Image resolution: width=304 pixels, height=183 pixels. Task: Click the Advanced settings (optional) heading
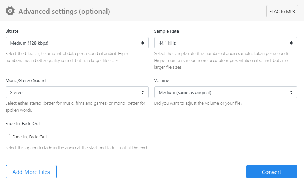coord(64,11)
